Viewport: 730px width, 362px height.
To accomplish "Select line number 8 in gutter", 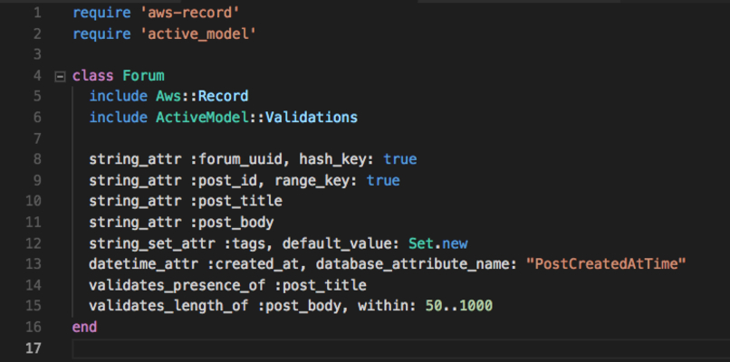I will (37, 159).
